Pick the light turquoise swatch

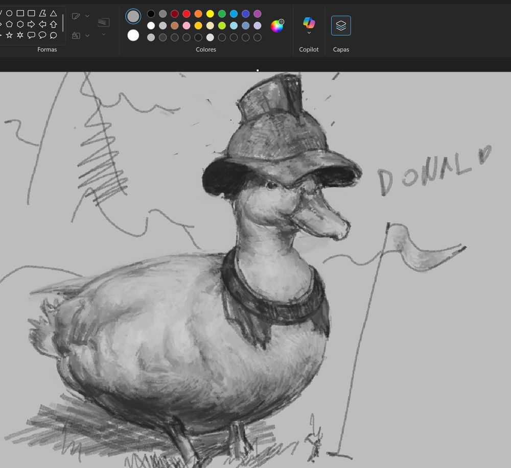[234, 26]
